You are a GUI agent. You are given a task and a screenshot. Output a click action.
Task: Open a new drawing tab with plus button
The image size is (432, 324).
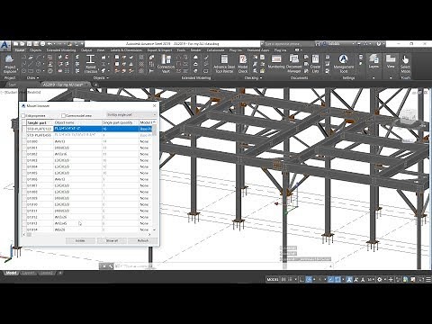point(95,85)
